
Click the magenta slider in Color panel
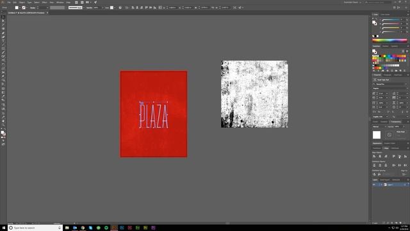391,24
